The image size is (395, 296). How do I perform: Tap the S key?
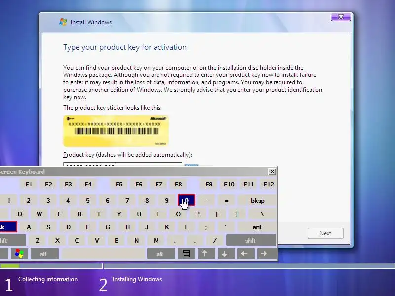pyautogui.click(x=48, y=227)
